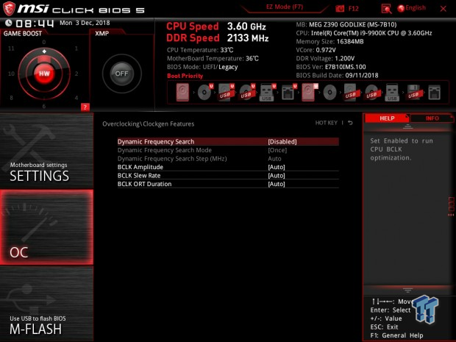This screenshot has width=456, height=342.
Task: Select the legacy network boot icon at row end
Action: (434, 93)
